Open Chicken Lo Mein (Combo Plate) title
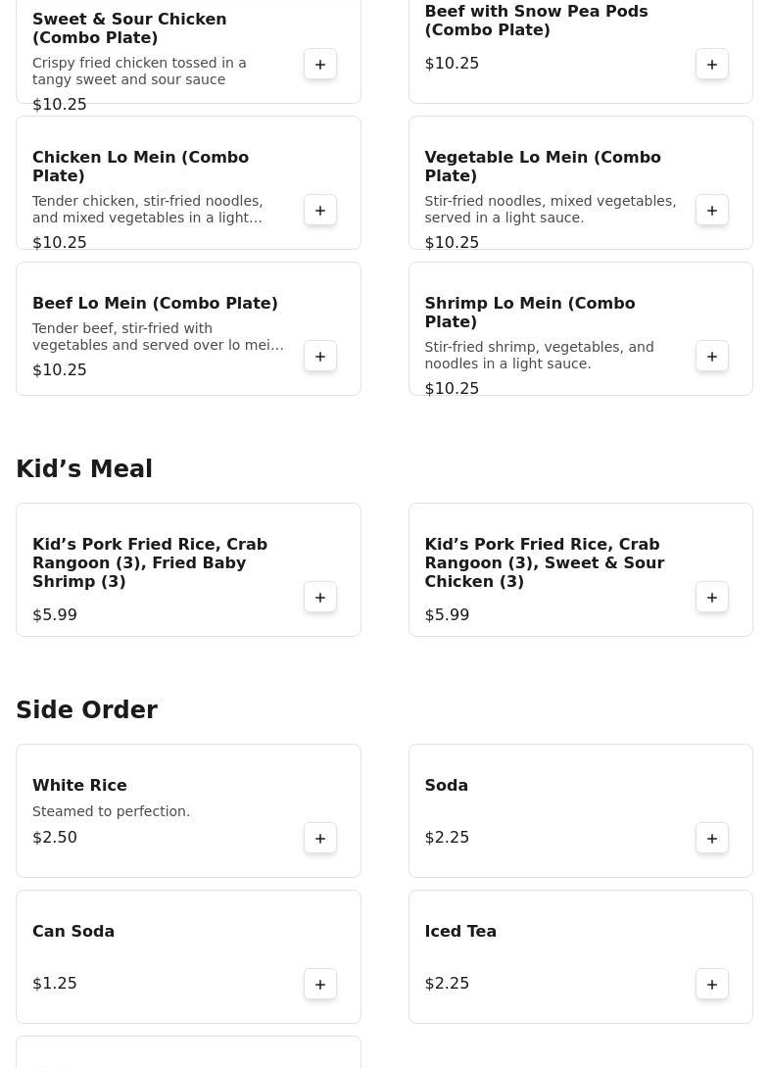Screen dimensions: 769x1068 [x=140, y=167]
